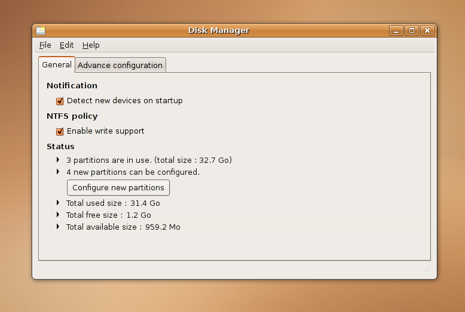465x312 pixels.
Task: Select the General tab
Action: click(x=57, y=64)
